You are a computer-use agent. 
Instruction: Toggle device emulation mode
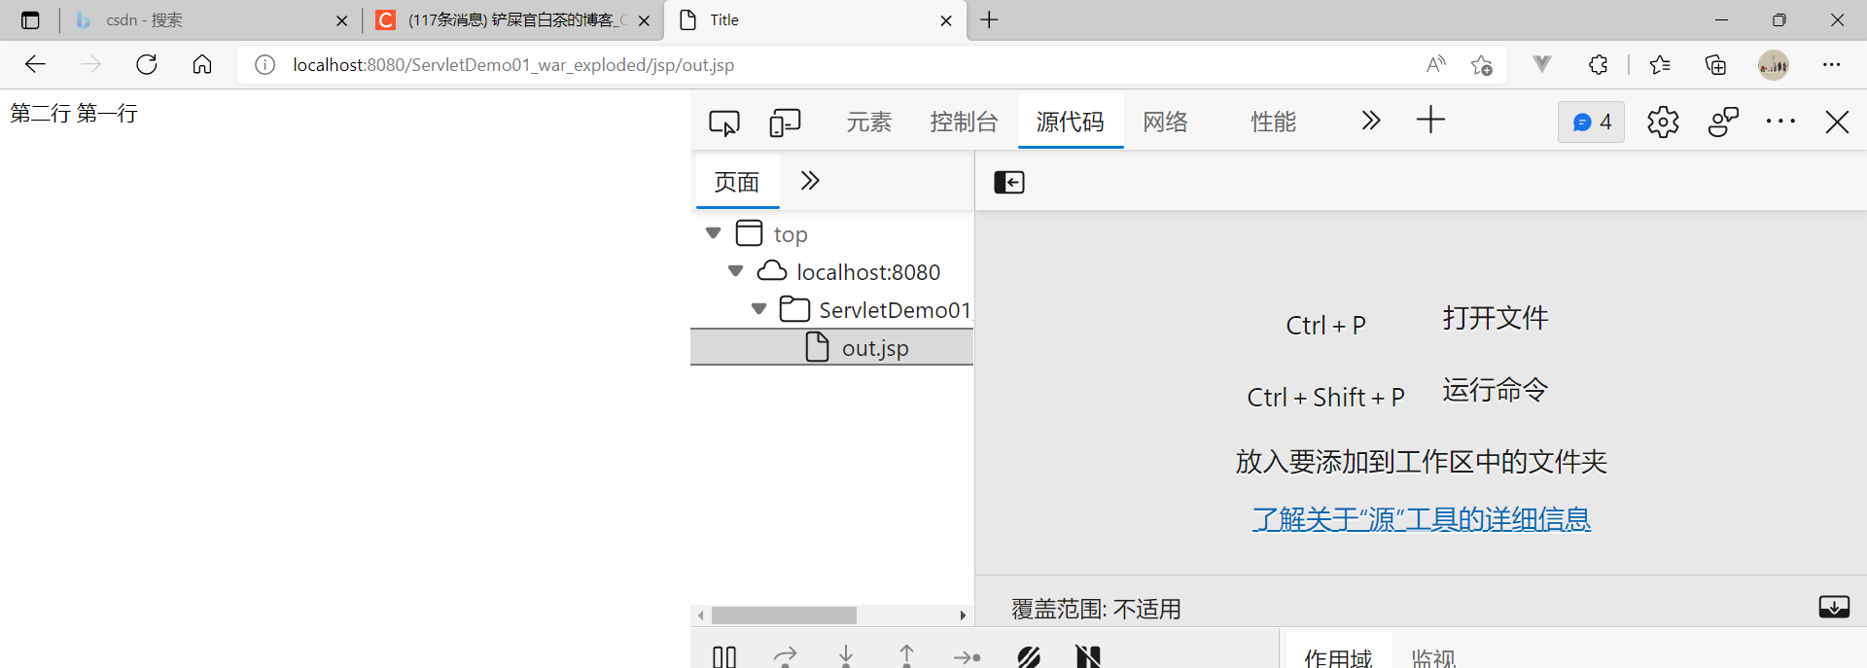coord(785,123)
